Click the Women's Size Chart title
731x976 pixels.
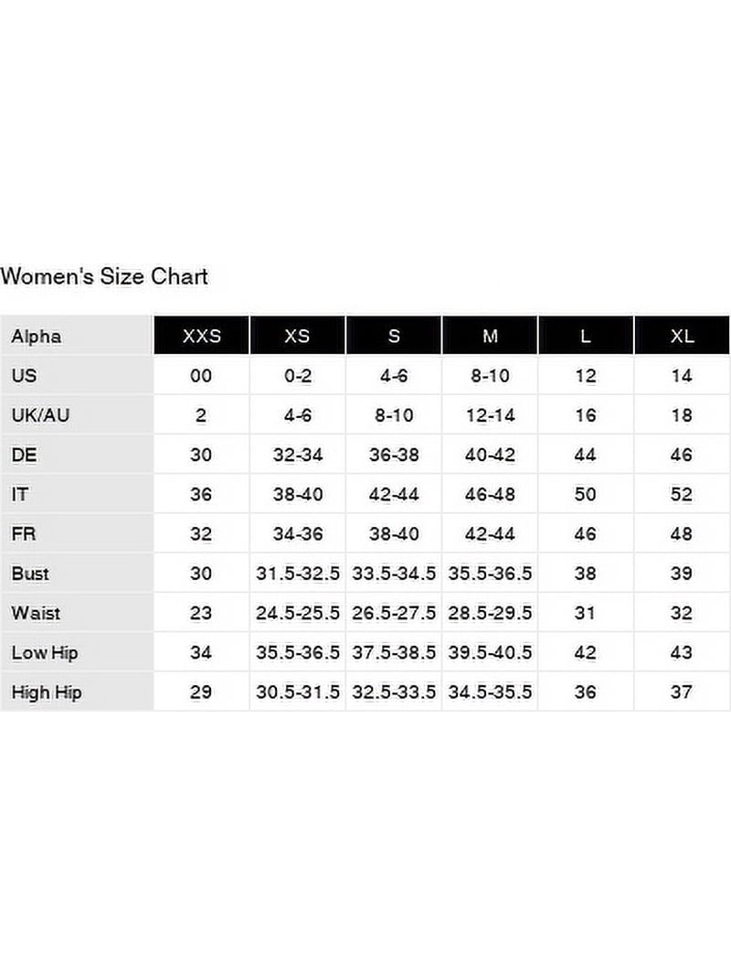point(104,276)
